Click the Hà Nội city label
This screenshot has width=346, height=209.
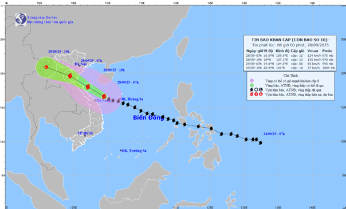pyautogui.click(x=81, y=64)
